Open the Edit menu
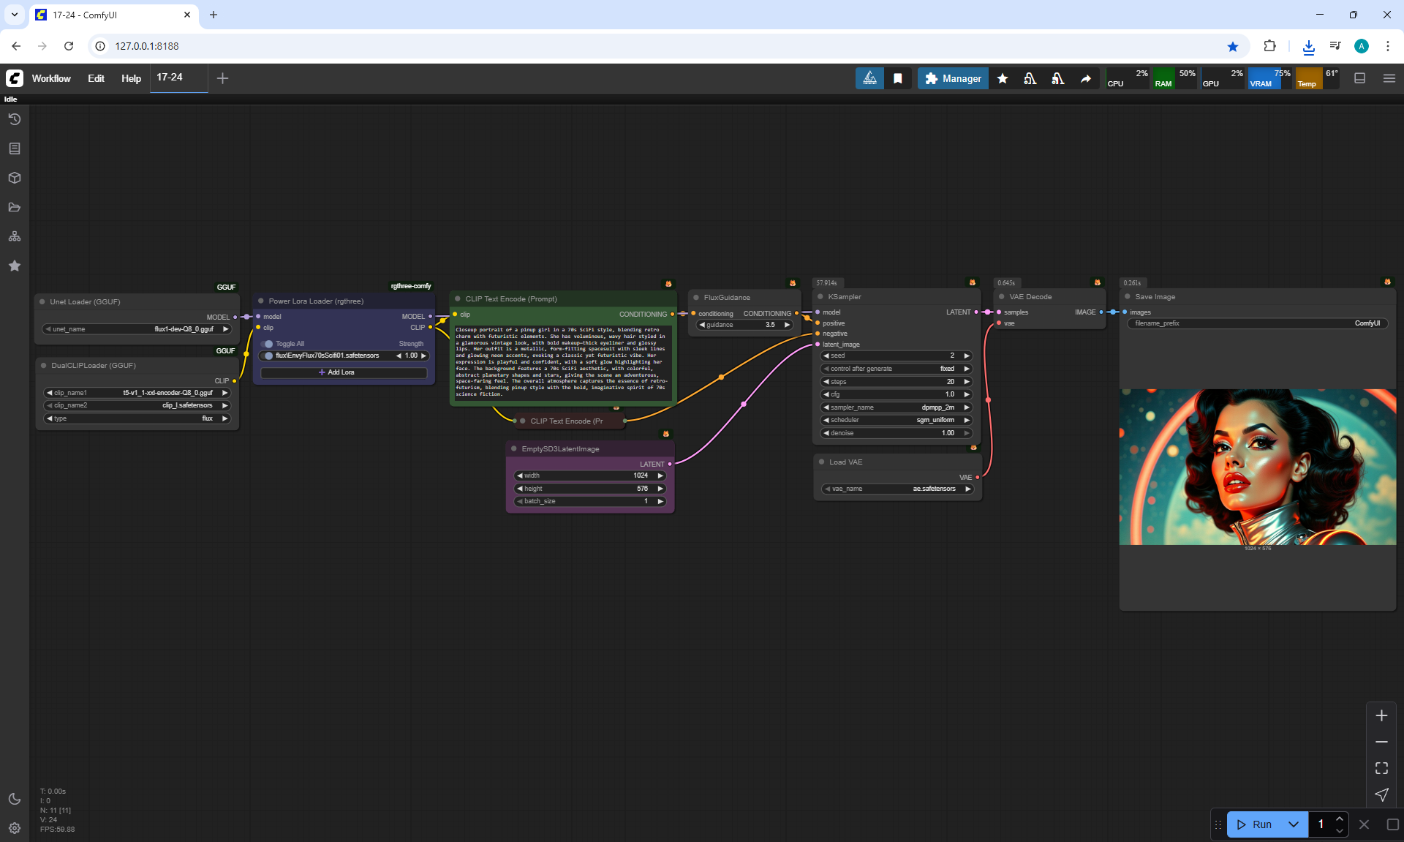1404x842 pixels. coord(96,78)
